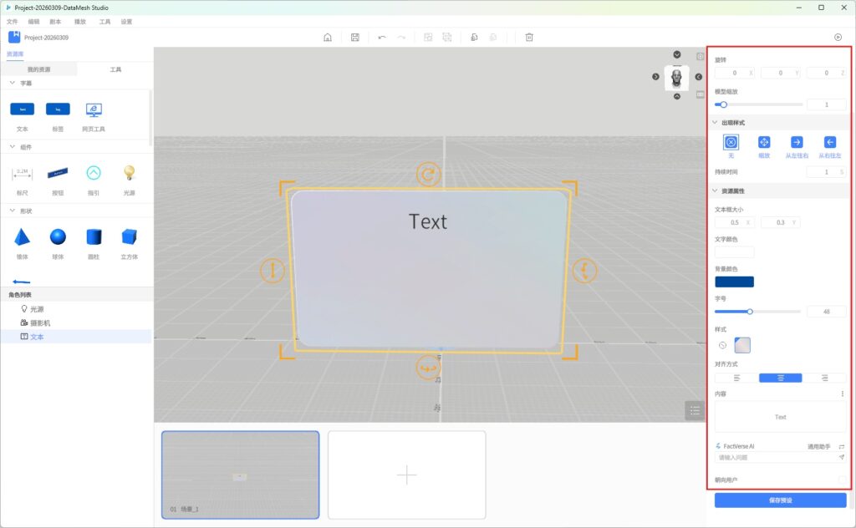The image size is (856, 528).
Task: Open the 背景颜色 blue color swatch
Action: pyautogui.click(x=734, y=282)
